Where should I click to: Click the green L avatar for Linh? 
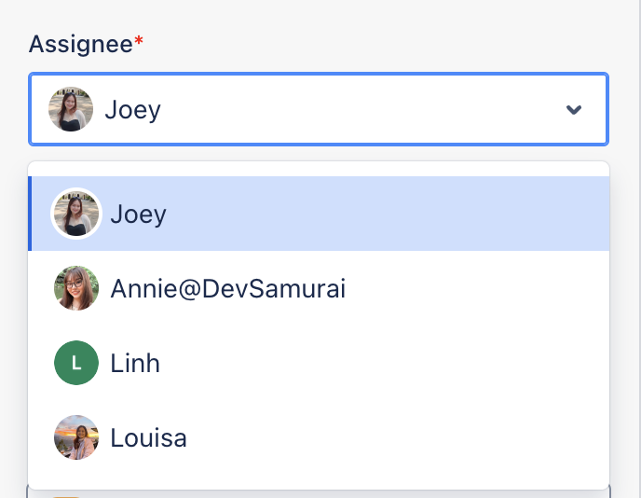tap(76, 363)
